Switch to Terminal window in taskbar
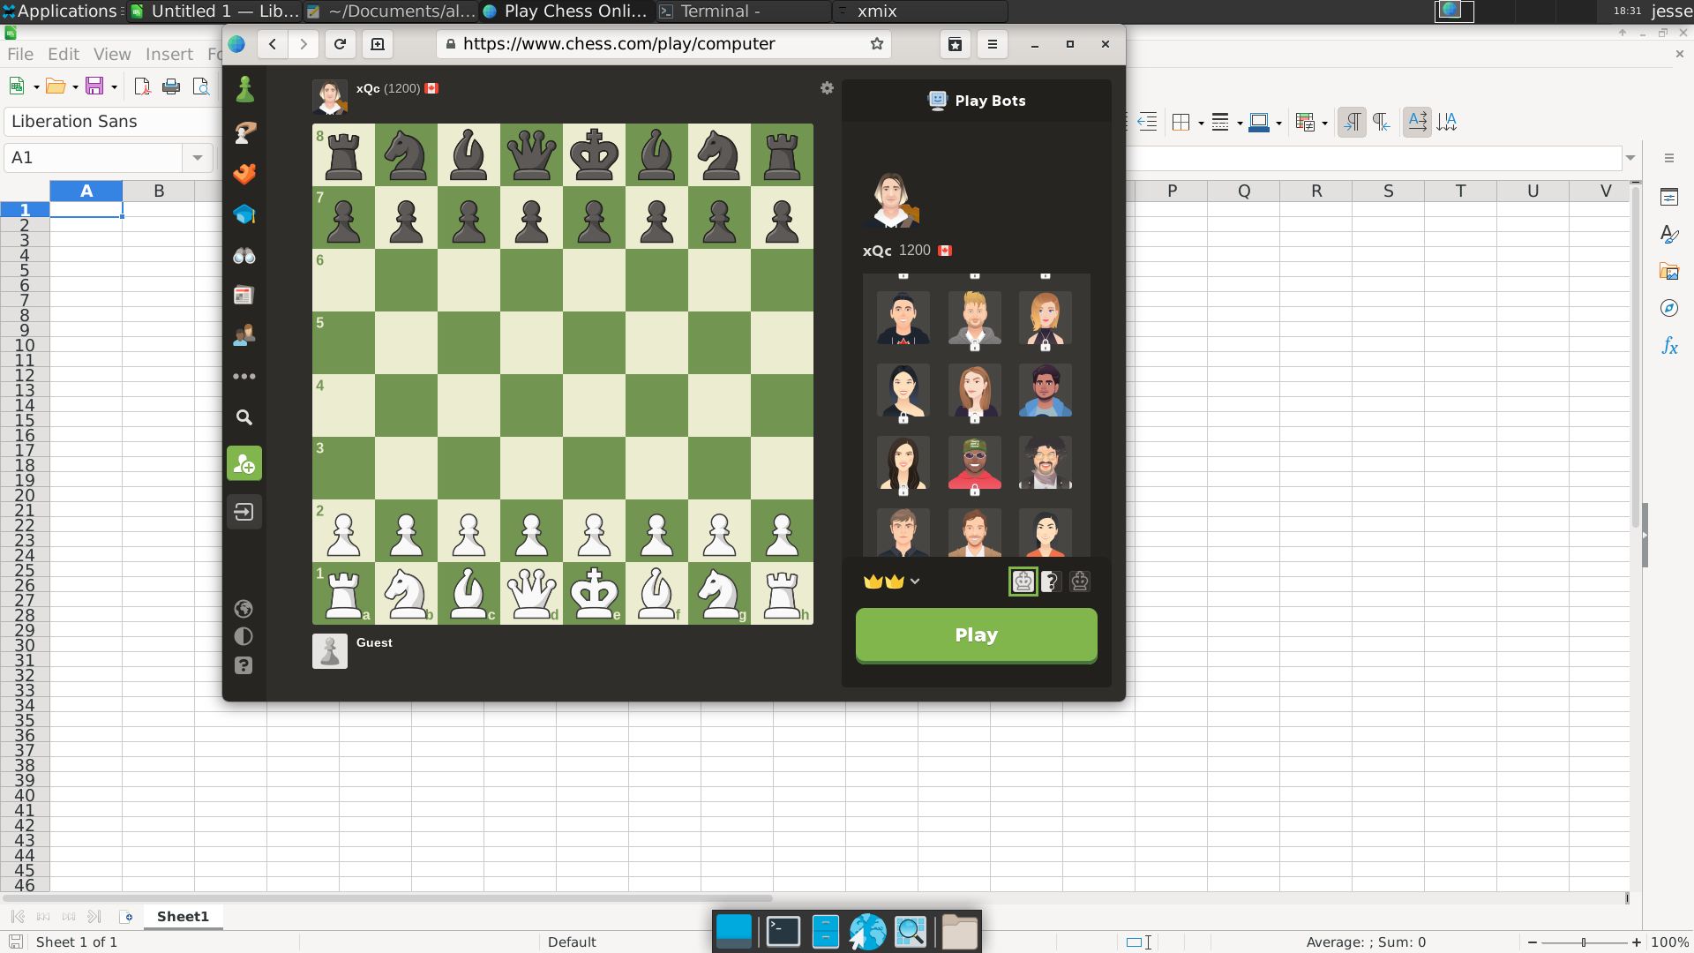The width and height of the screenshot is (1694, 953). tap(742, 11)
